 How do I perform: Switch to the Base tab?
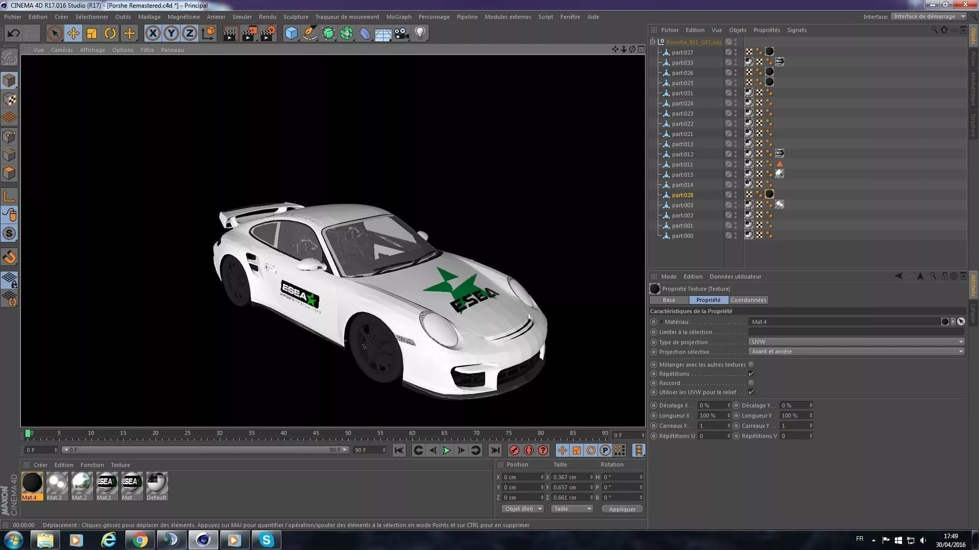click(x=668, y=300)
